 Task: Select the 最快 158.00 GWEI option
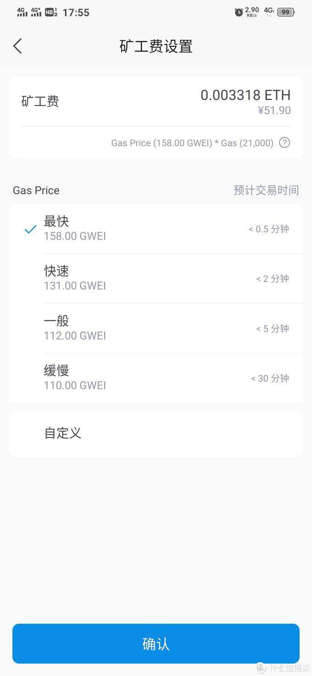[156, 229]
